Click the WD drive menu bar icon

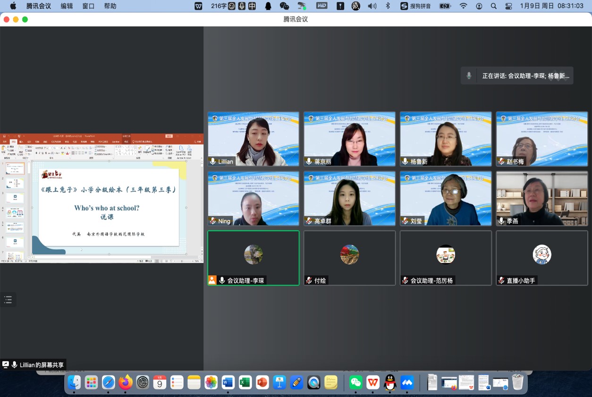pyautogui.click(x=321, y=6)
